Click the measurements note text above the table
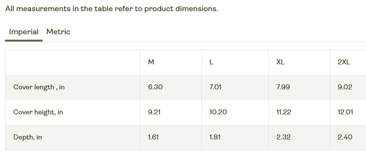The image size is (366, 156). (x=112, y=9)
